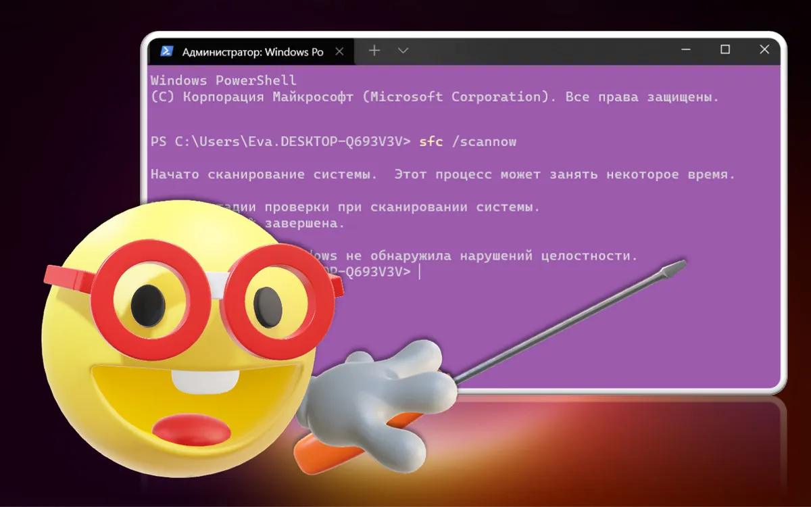Click the word "завершена." in the output
The width and height of the screenshot is (811, 507).
(x=304, y=223)
